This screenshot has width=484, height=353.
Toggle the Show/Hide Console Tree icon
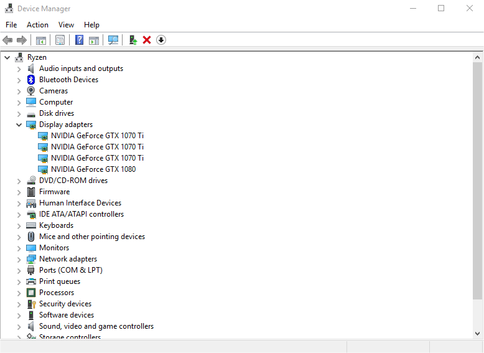click(40, 40)
